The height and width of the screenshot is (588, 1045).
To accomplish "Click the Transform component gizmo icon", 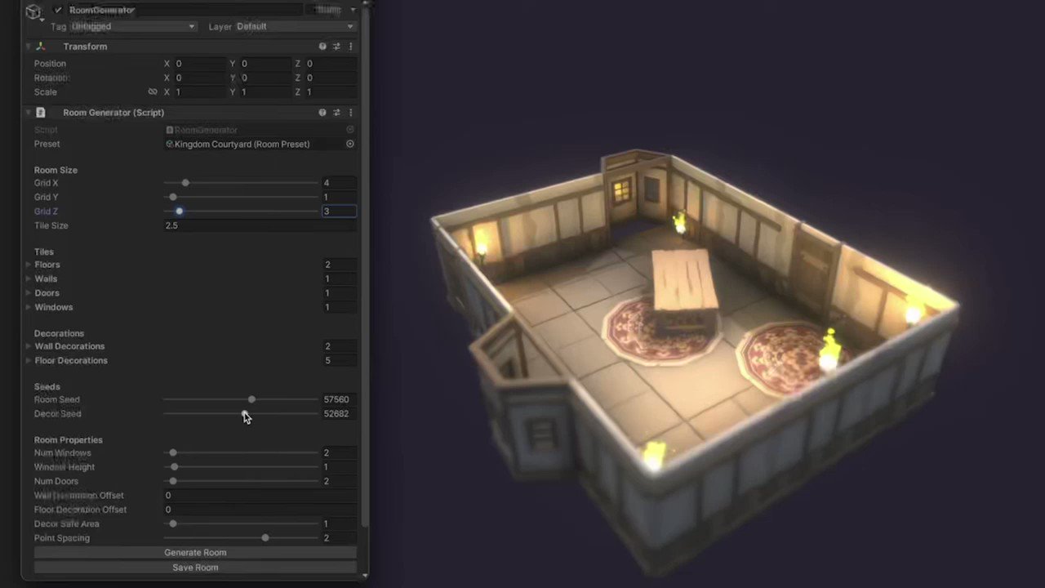I will click(x=40, y=47).
